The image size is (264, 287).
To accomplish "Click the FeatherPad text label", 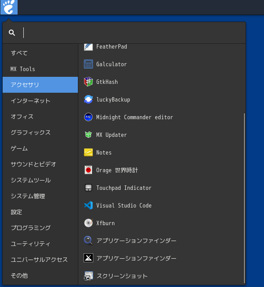I will tap(111, 47).
